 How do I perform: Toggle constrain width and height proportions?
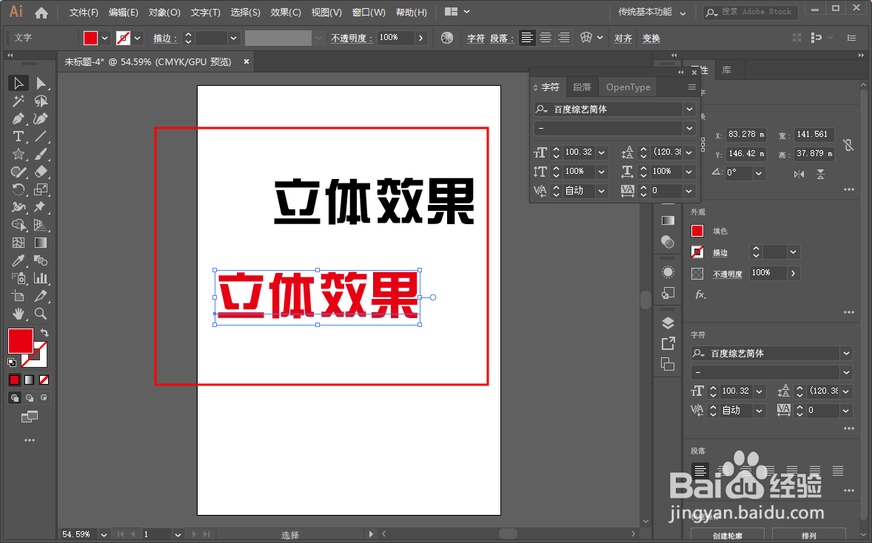click(x=848, y=144)
